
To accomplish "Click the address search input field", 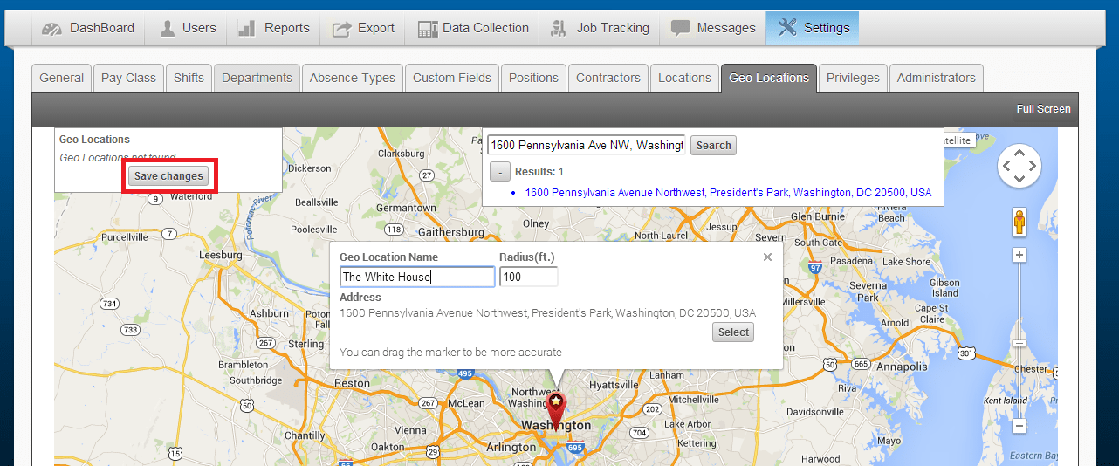I will coord(587,146).
